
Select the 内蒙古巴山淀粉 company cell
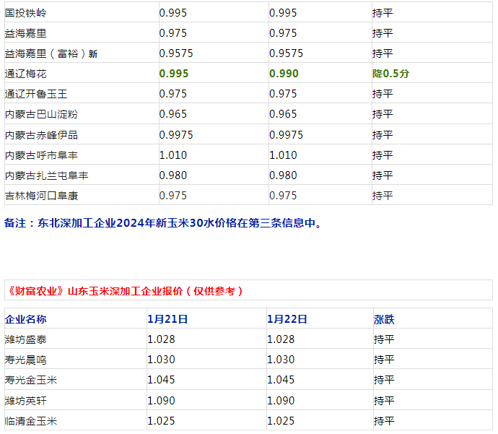(x=40, y=114)
